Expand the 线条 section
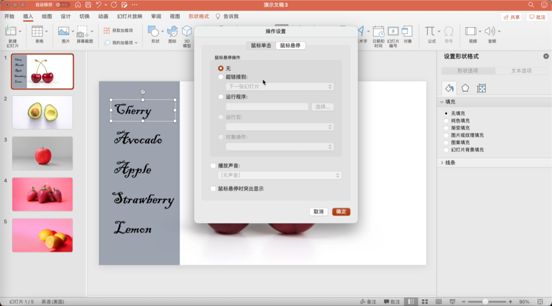The height and width of the screenshot is (306, 552). (x=442, y=162)
